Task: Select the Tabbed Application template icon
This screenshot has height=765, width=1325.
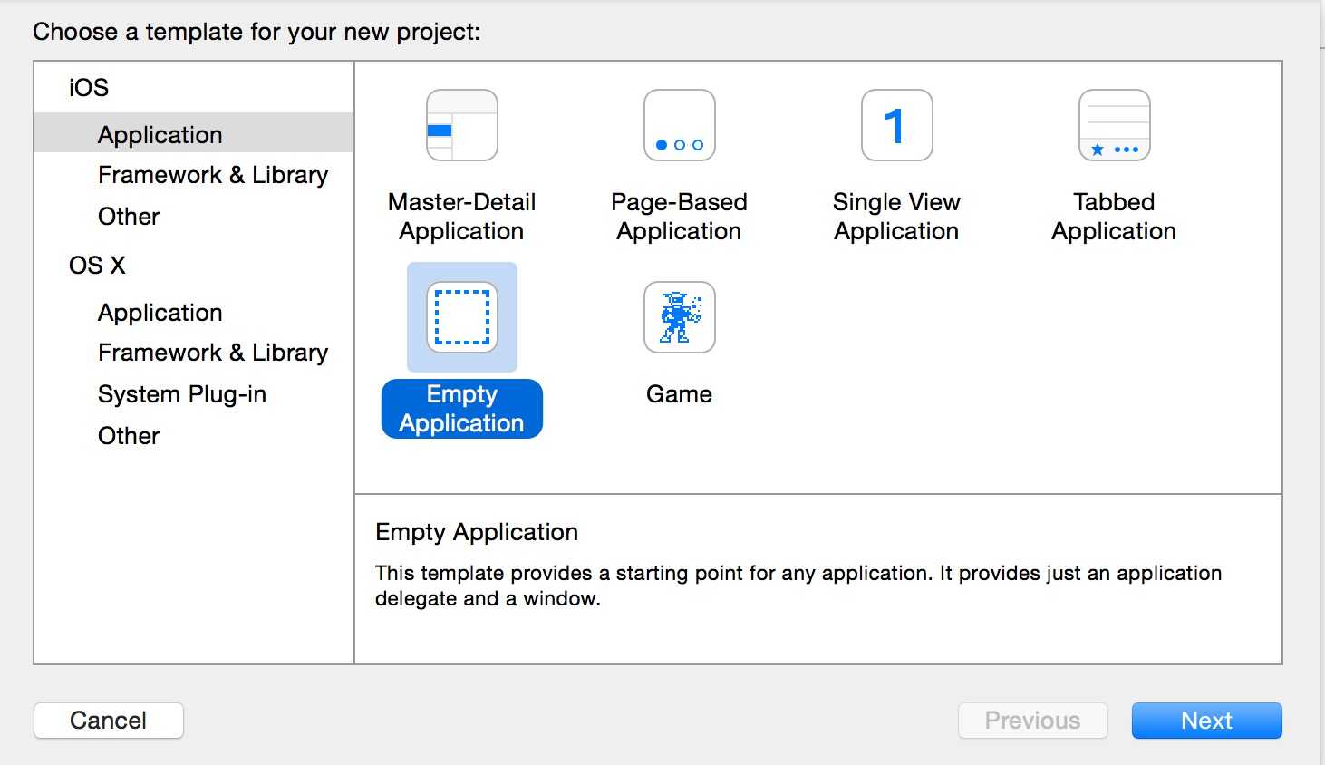Action: [1115, 125]
